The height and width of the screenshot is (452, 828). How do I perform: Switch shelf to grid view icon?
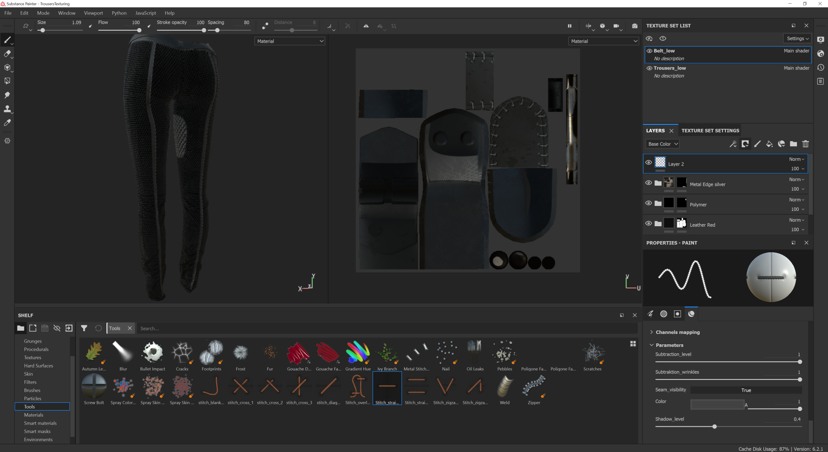pyautogui.click(x=633, y=344)
